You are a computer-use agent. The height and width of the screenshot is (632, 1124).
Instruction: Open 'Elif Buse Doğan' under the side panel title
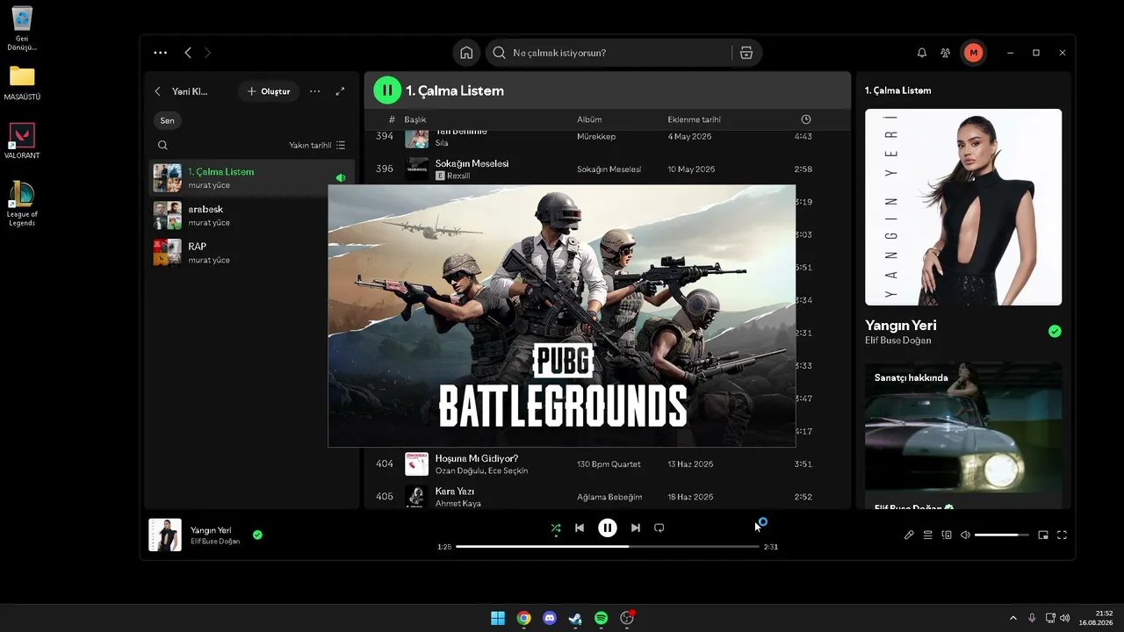tap(898, 341)
